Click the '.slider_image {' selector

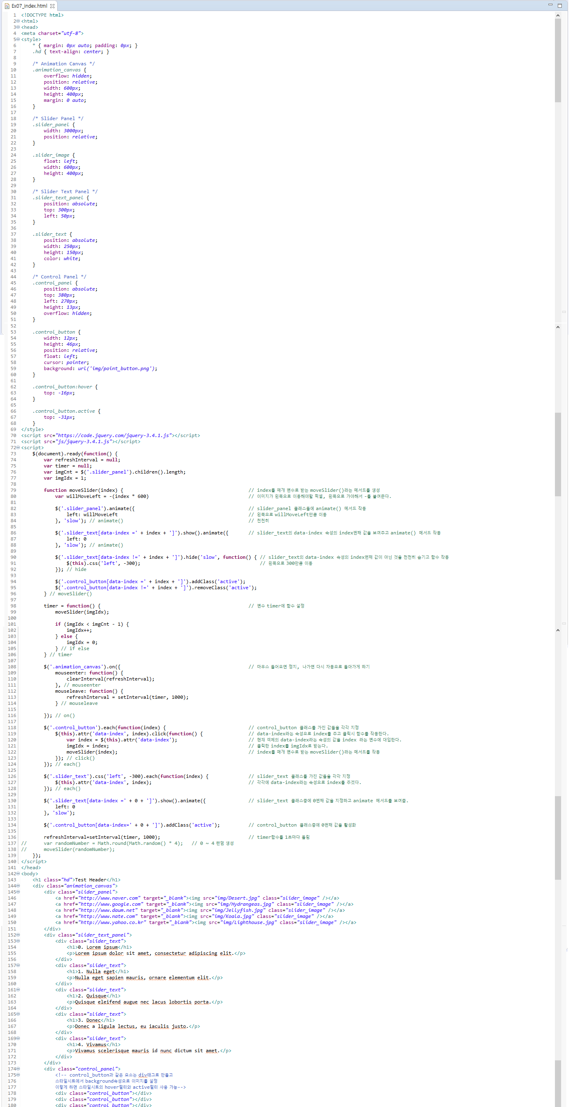[54, 155]
